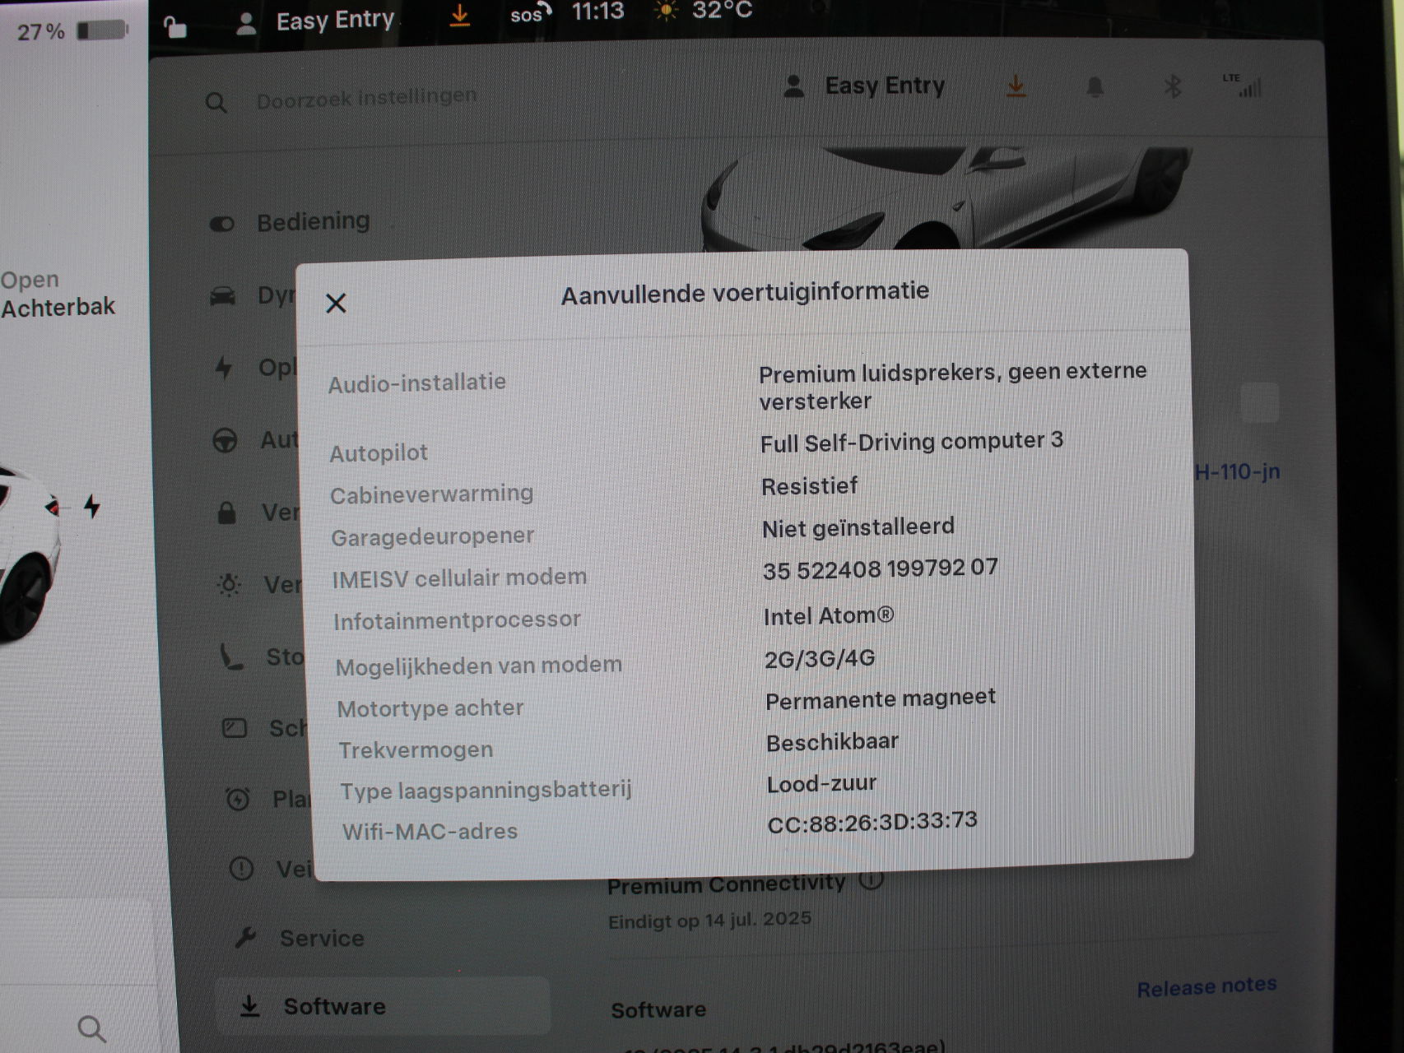Tap the padlock menu icon in sidebar
Screen dimensions: 1404x1053
tap(226, 513)
